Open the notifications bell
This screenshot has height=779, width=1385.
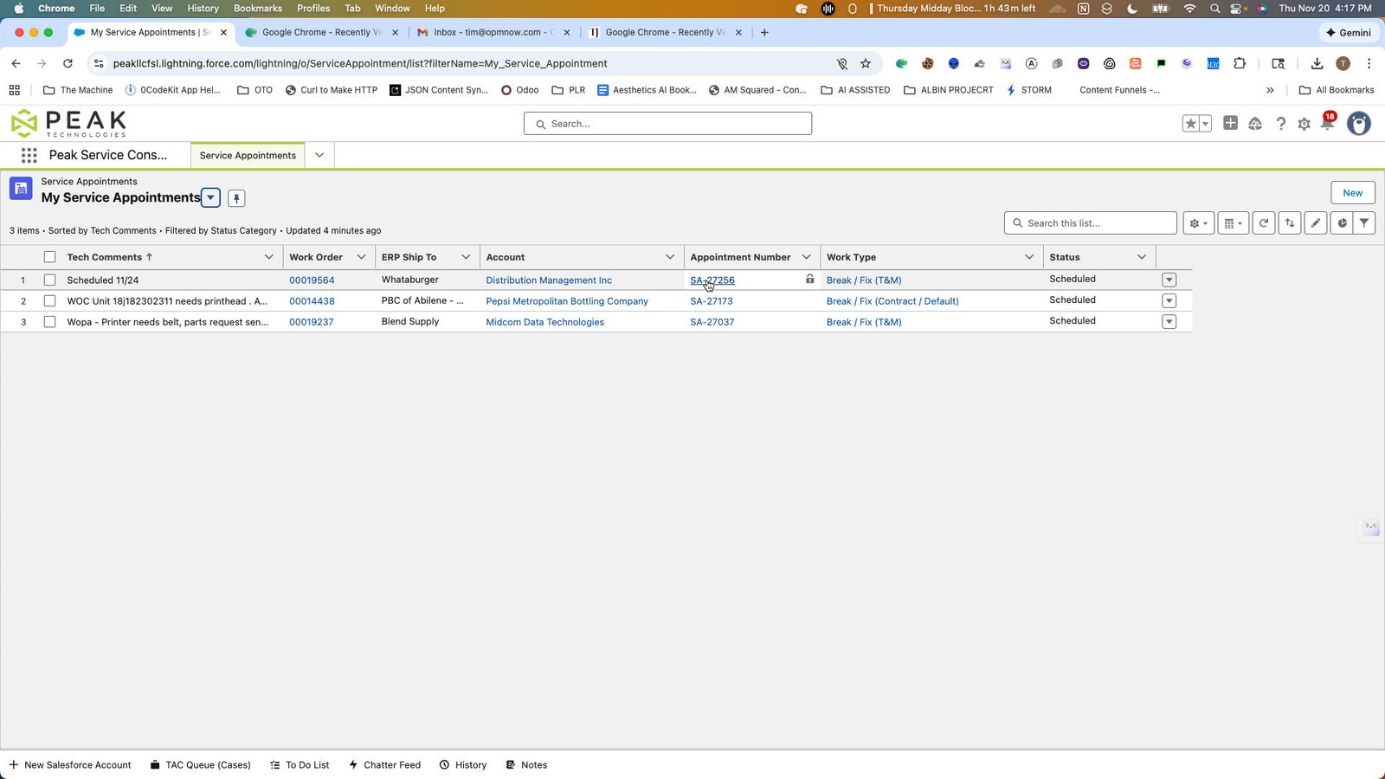pos(1327,124)
